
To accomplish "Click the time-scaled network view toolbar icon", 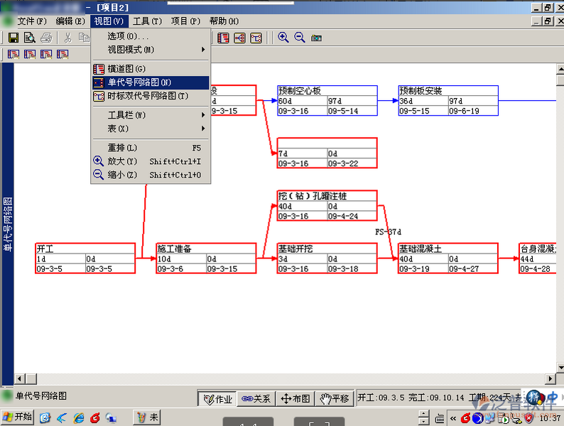I will [256, 38].
